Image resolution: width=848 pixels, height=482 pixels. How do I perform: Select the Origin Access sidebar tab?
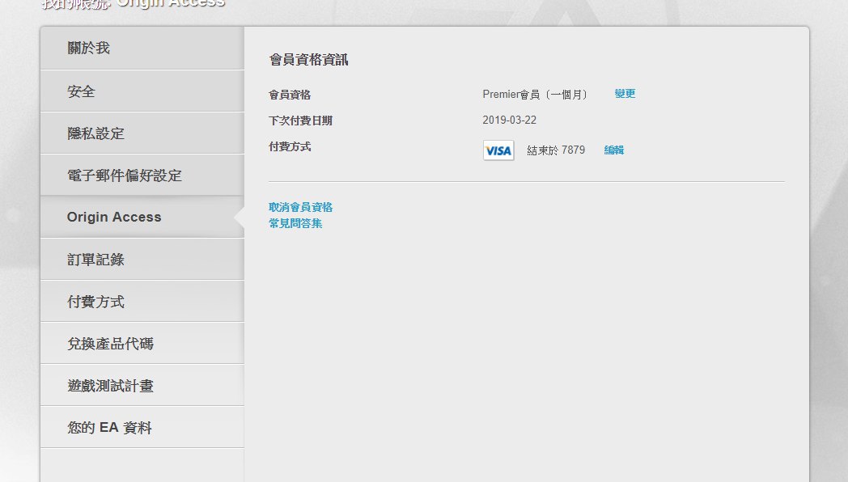point(142,217)
